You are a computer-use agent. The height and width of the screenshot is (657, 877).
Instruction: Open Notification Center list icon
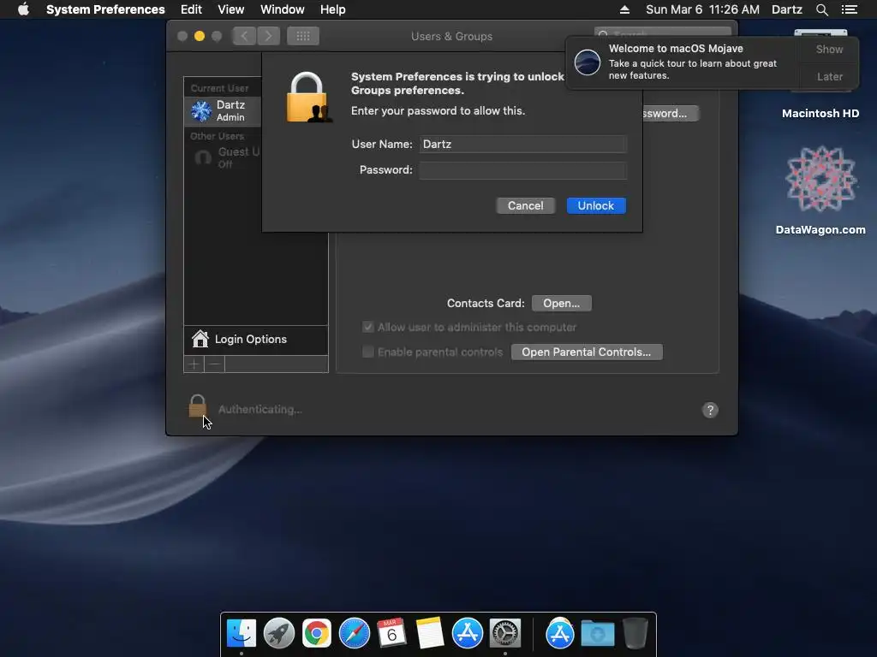pyautogui.click(x=849, y=9)
